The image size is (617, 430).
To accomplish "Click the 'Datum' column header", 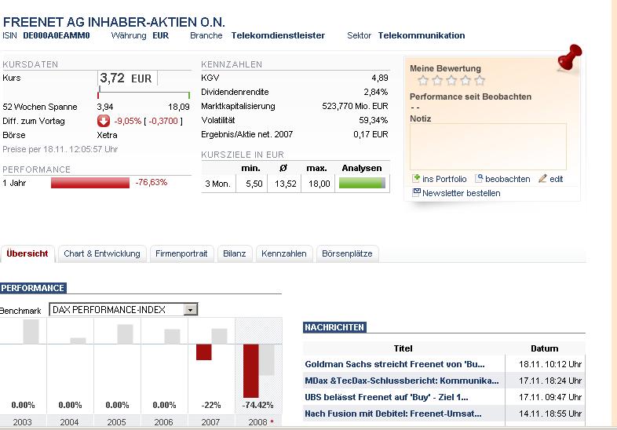I will (x=544, y=348).
